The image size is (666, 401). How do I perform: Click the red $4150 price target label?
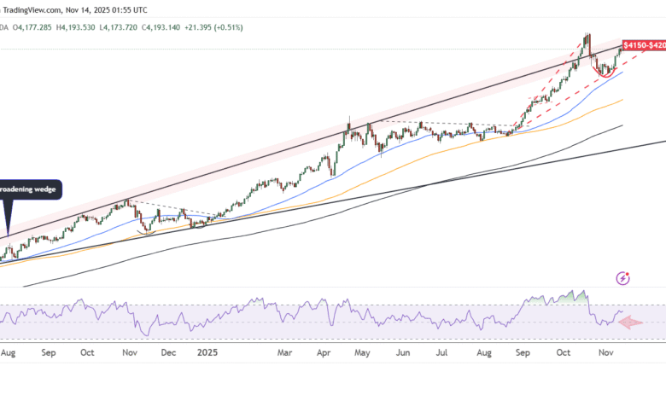643,44
